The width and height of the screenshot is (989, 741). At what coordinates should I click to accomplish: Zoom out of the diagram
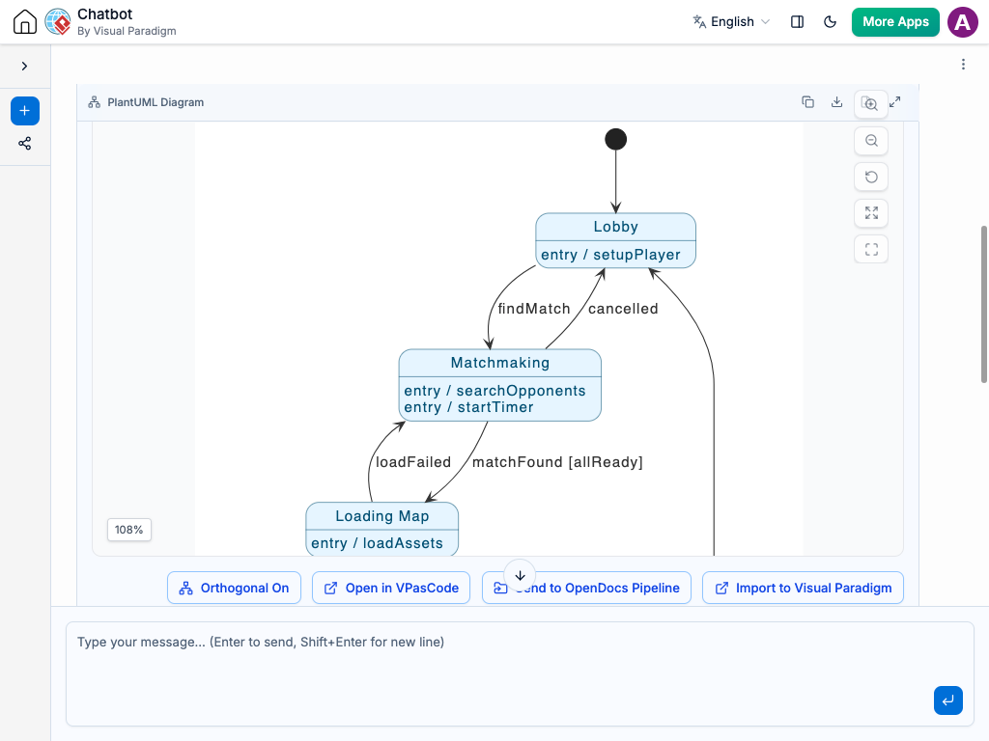tap(871, 141)
